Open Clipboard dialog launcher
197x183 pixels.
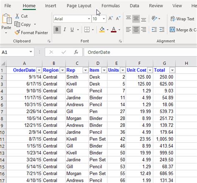pos(49,41)
